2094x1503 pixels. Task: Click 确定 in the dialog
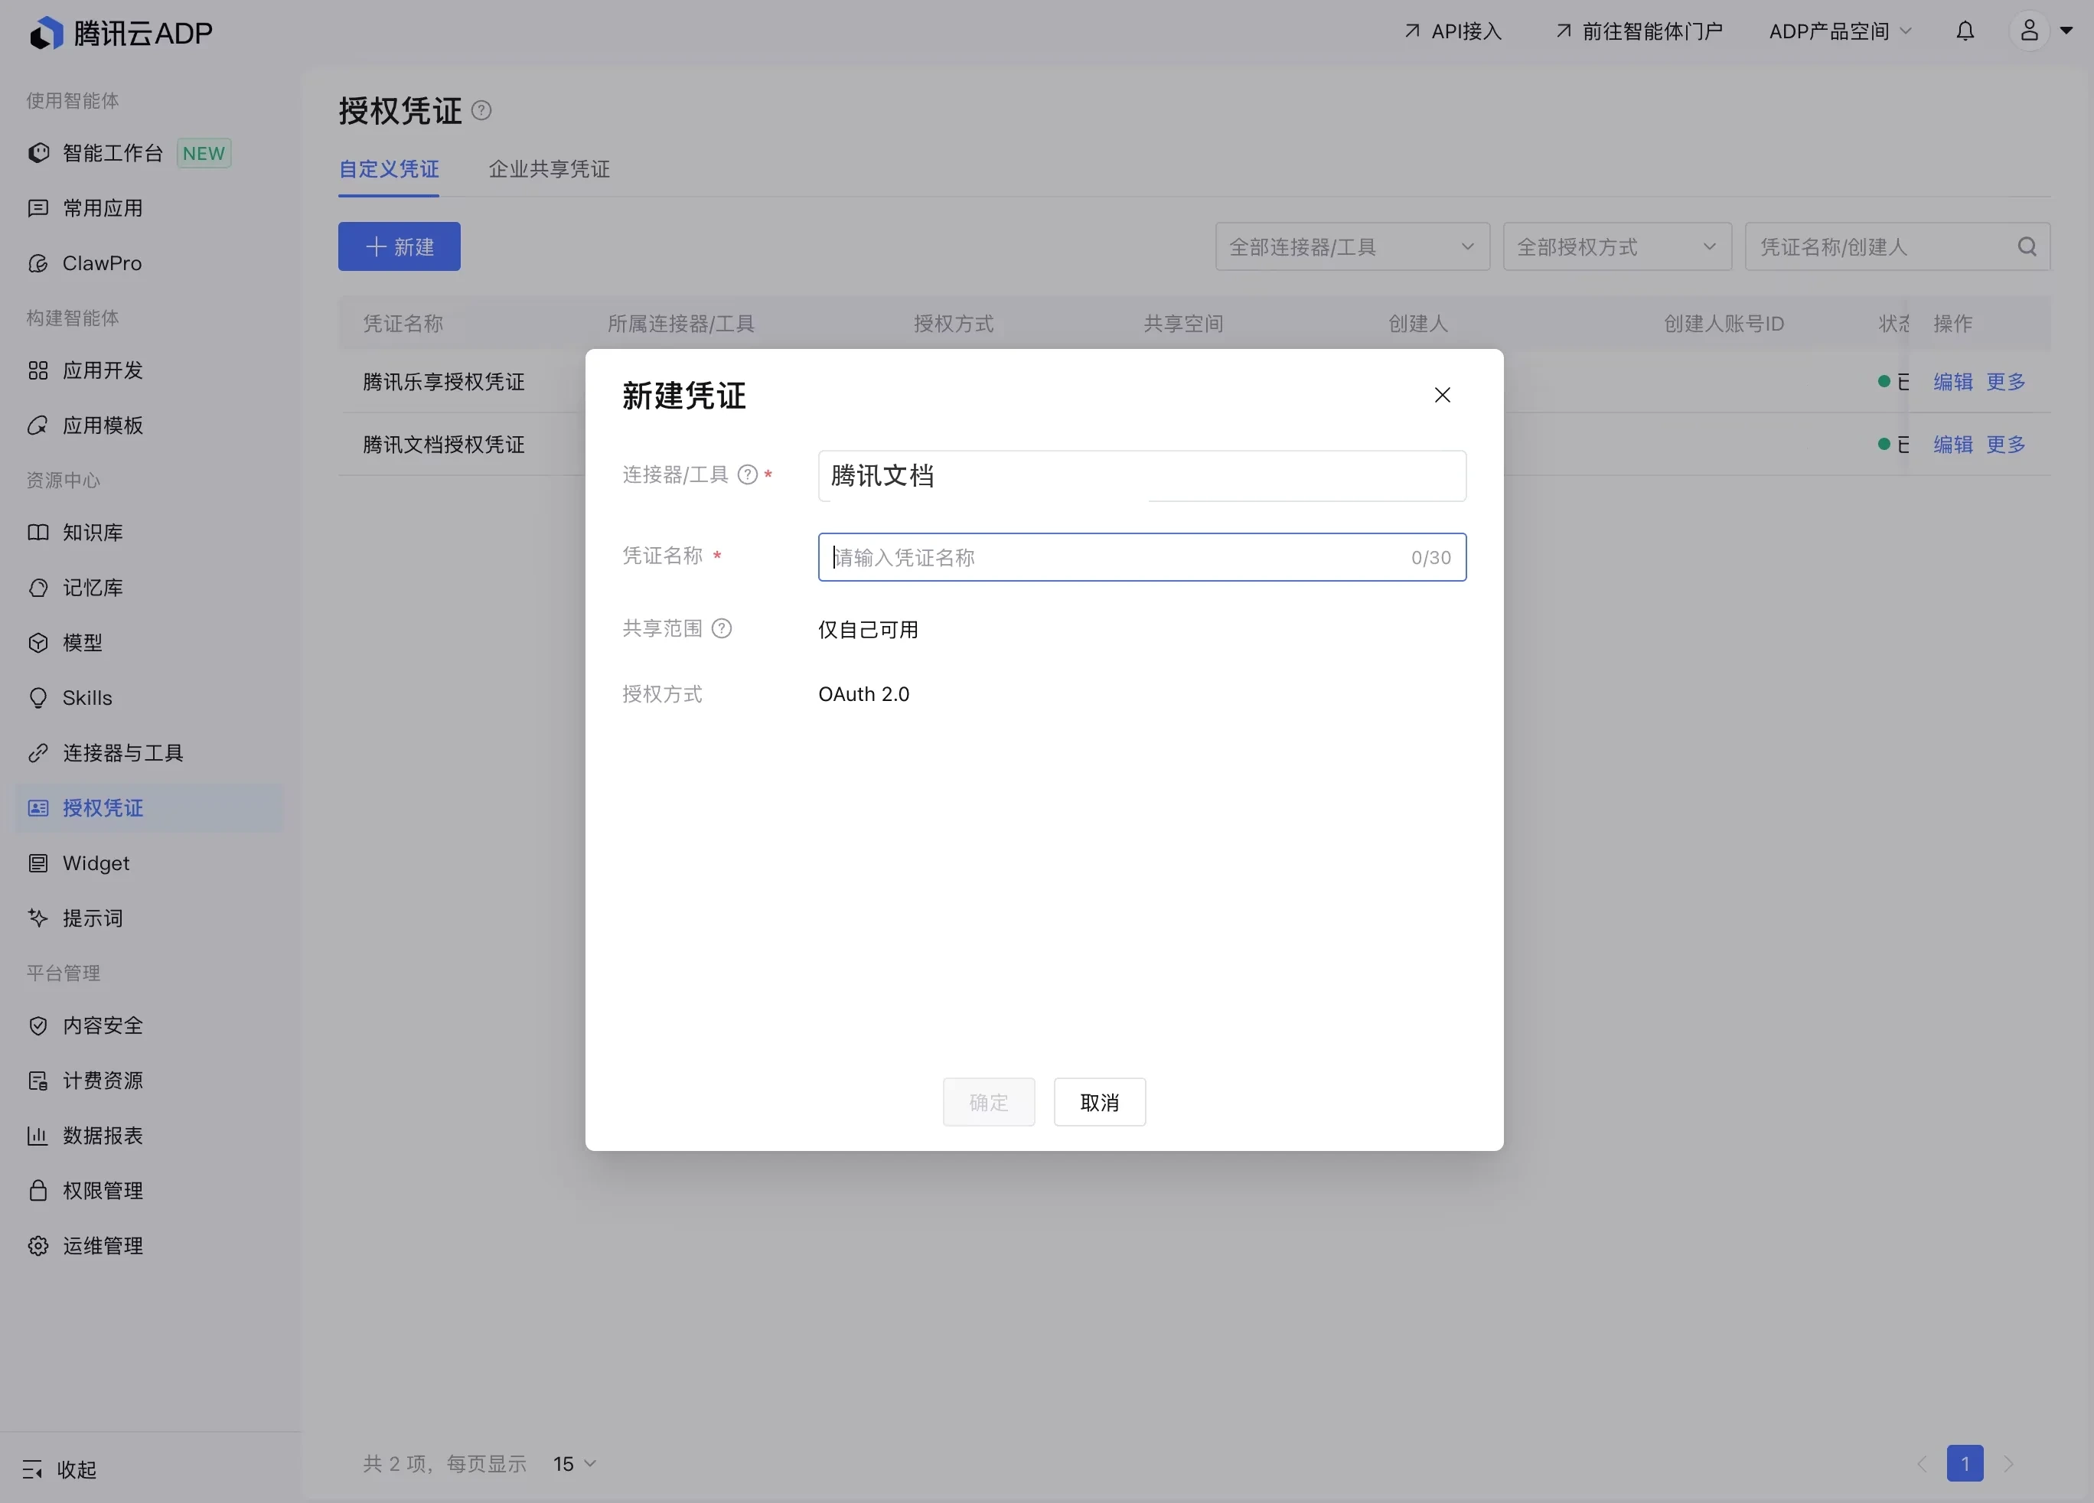pos(989,1102)
